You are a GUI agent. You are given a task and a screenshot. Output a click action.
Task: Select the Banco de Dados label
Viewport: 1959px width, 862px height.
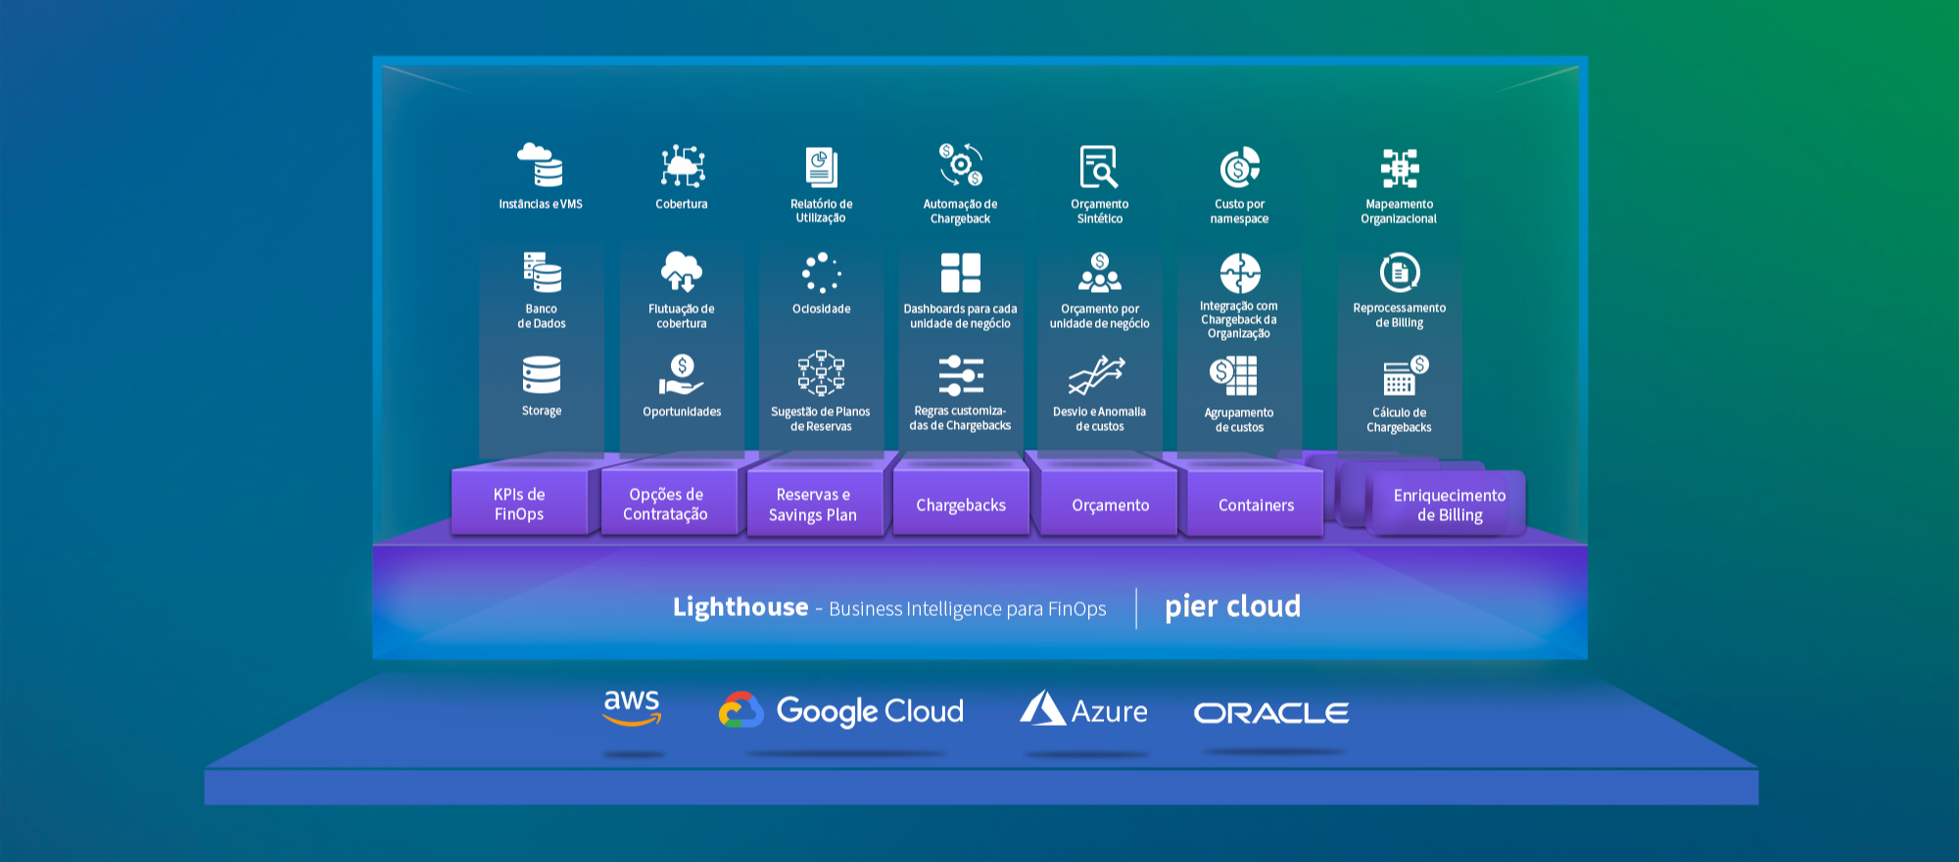pos(542,316)
